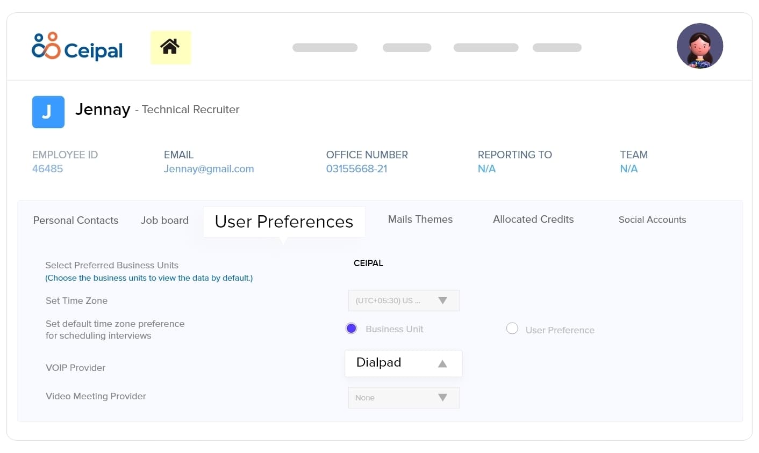Open the user profile avatar
Image resolution: width=759 pixels, height=453 pixels.
click(x=699, y=46)
